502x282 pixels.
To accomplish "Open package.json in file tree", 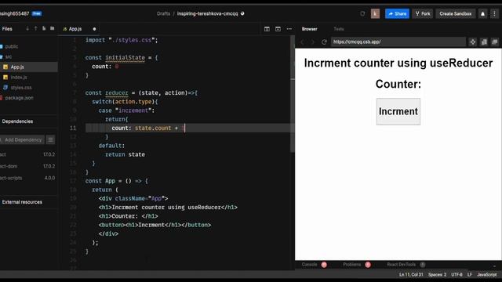I will (19, 98).
